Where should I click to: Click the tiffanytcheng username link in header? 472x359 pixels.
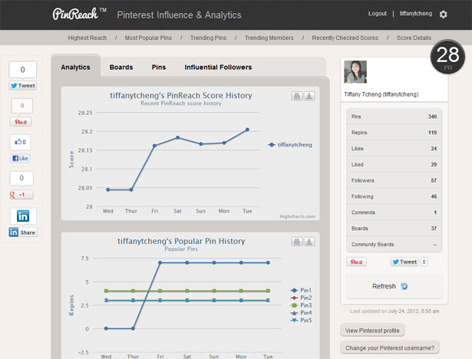click(x=416, y=14)
